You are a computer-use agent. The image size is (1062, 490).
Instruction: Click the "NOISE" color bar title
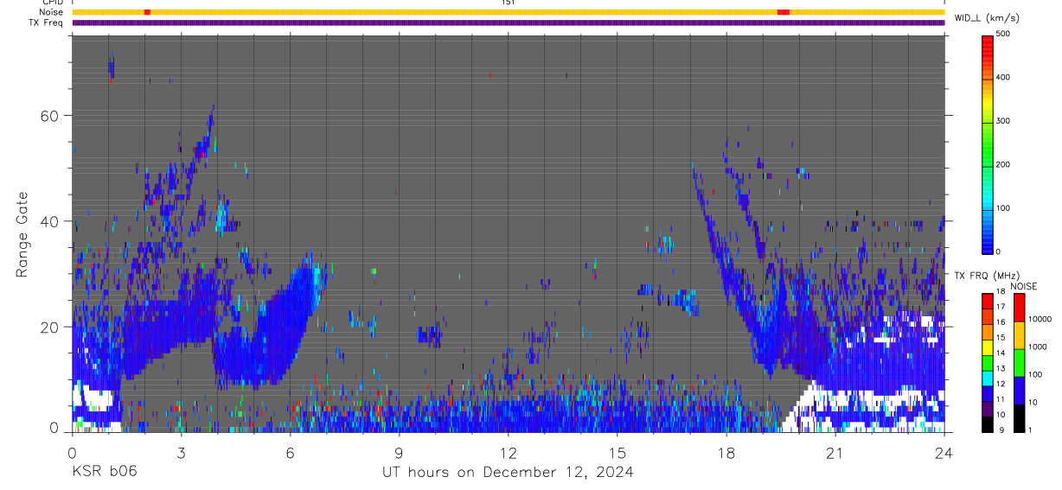[1023, 286]
